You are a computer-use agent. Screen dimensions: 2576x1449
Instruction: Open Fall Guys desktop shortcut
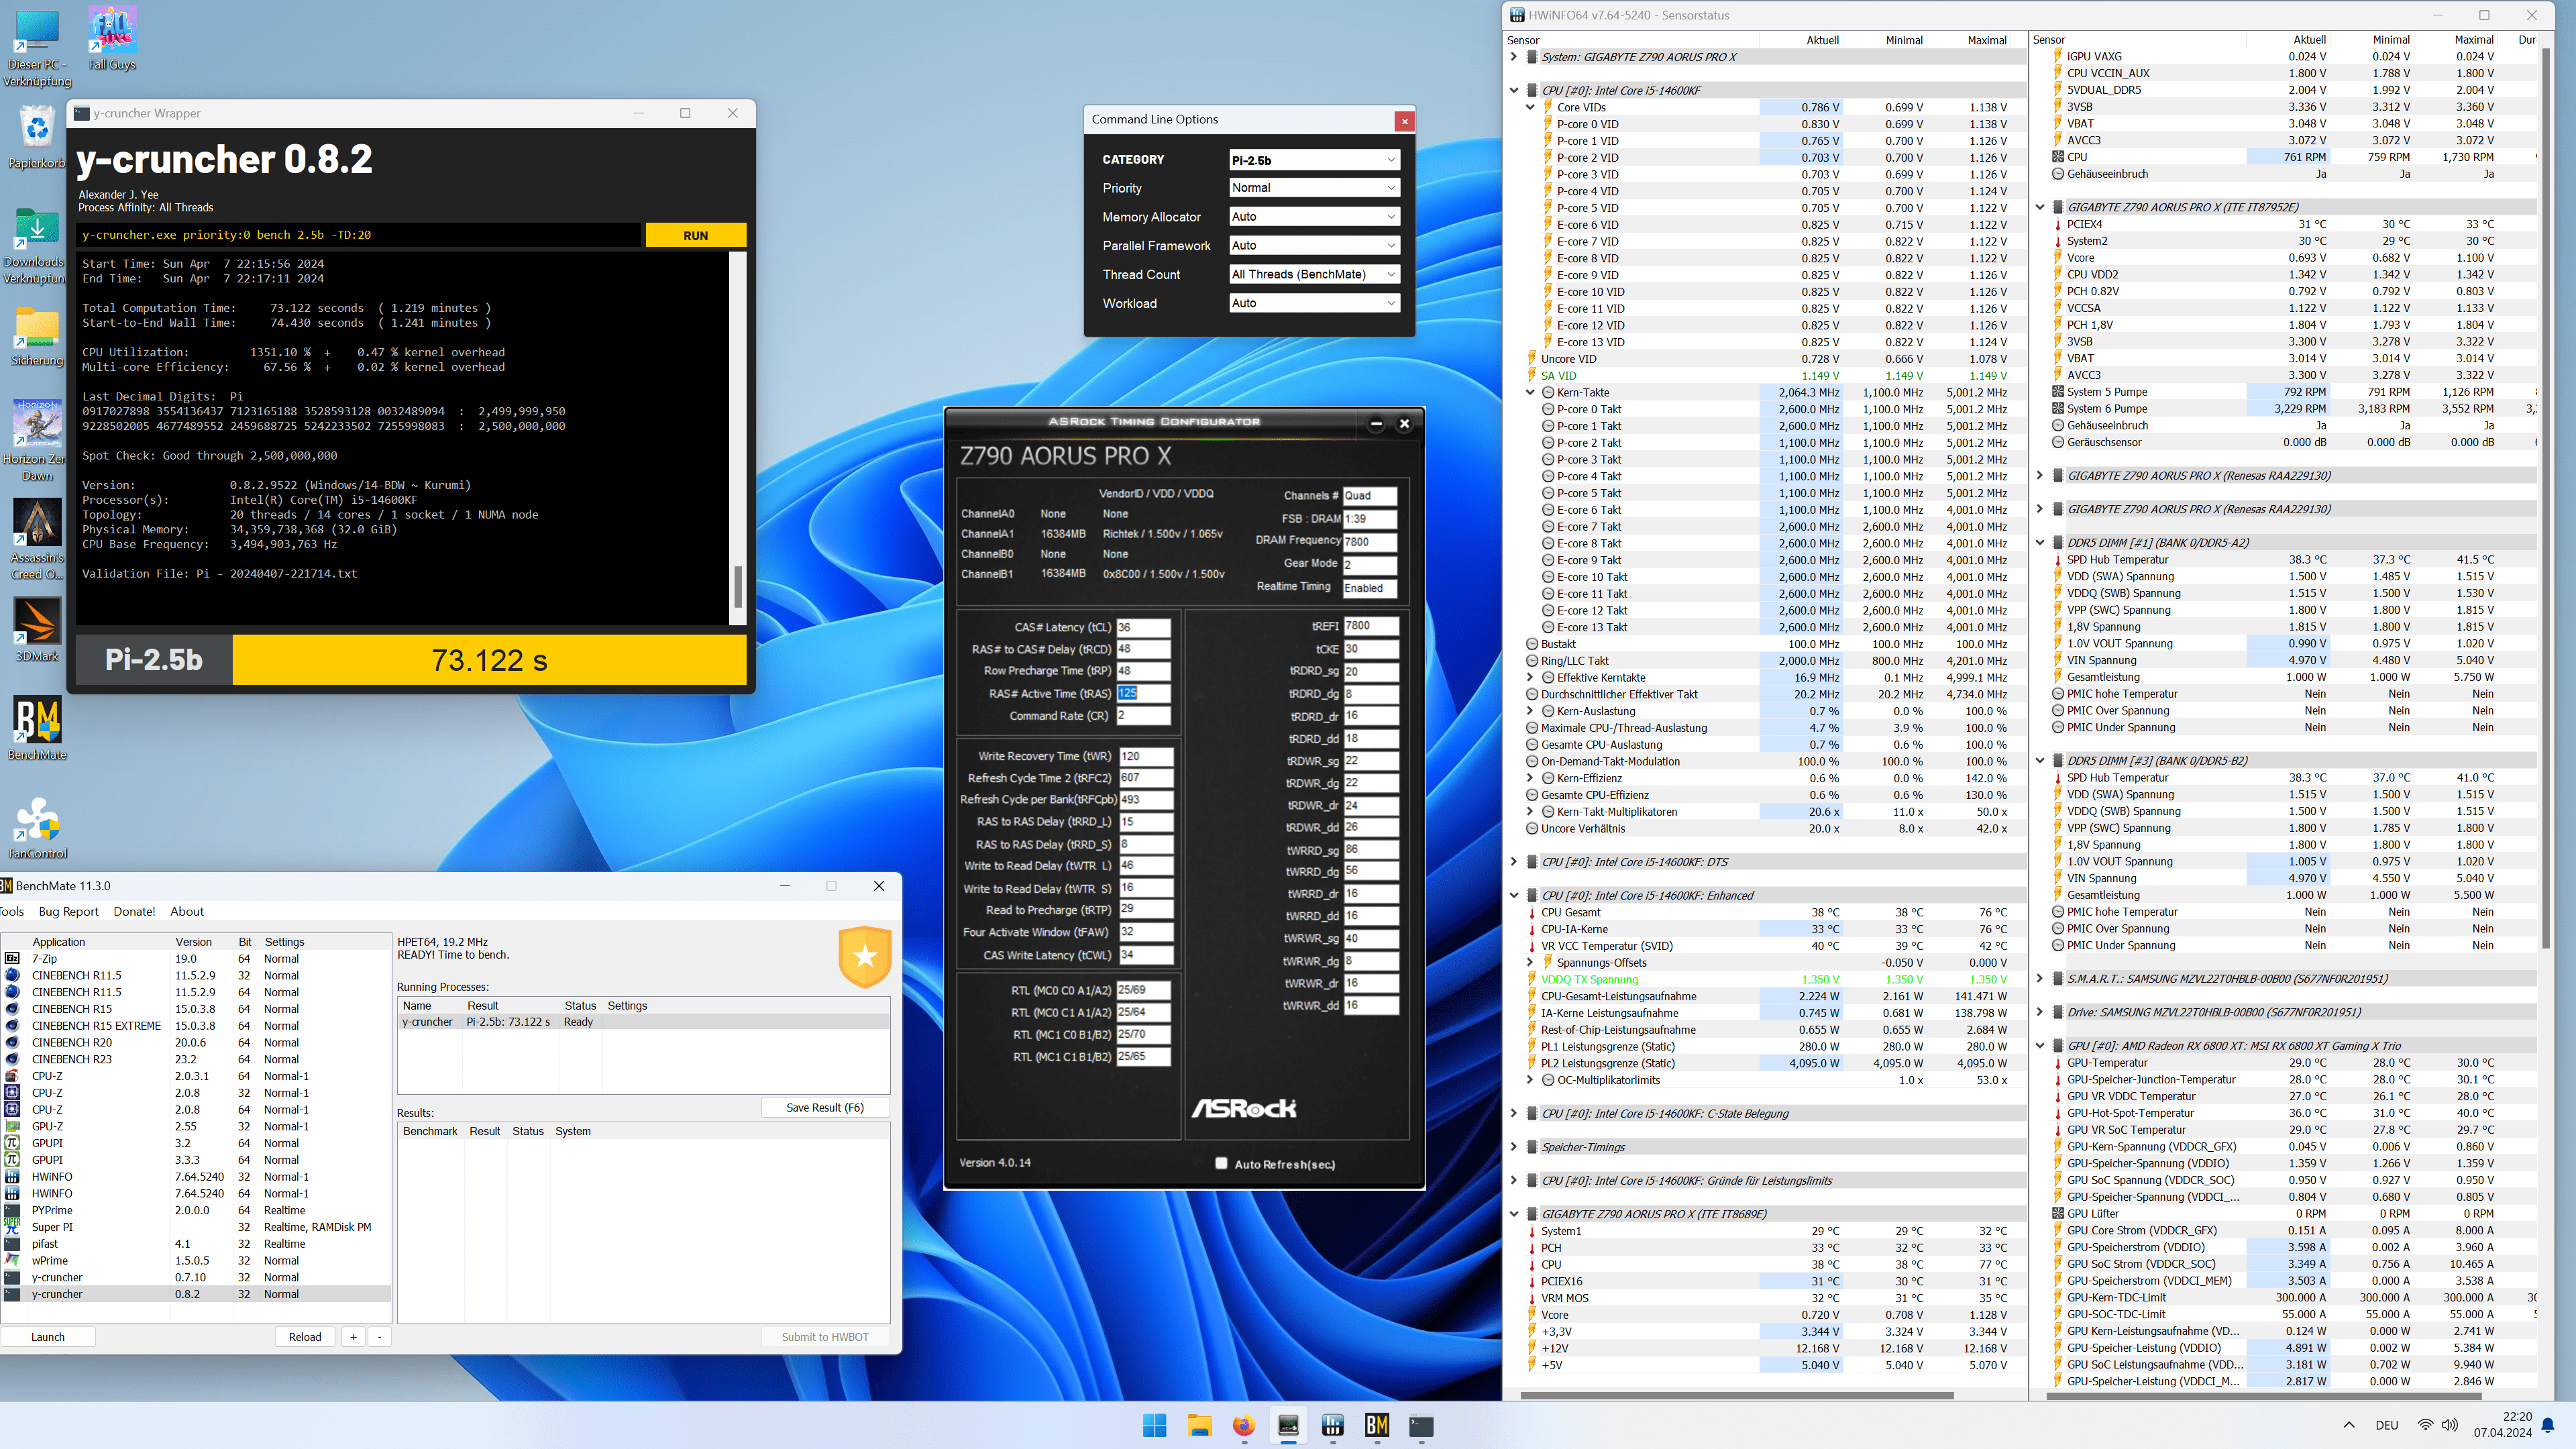112,38
